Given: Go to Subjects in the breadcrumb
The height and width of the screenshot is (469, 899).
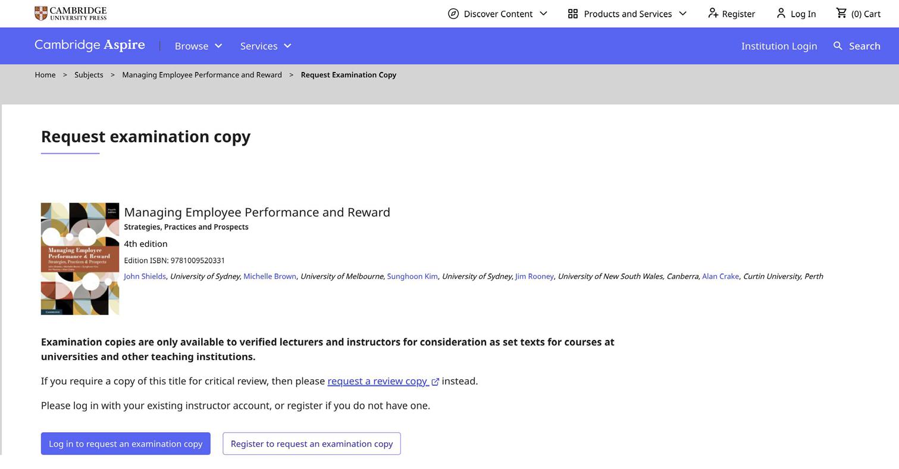Looking at the screenshot, I should pyautogui.click(x=89, y=75).
